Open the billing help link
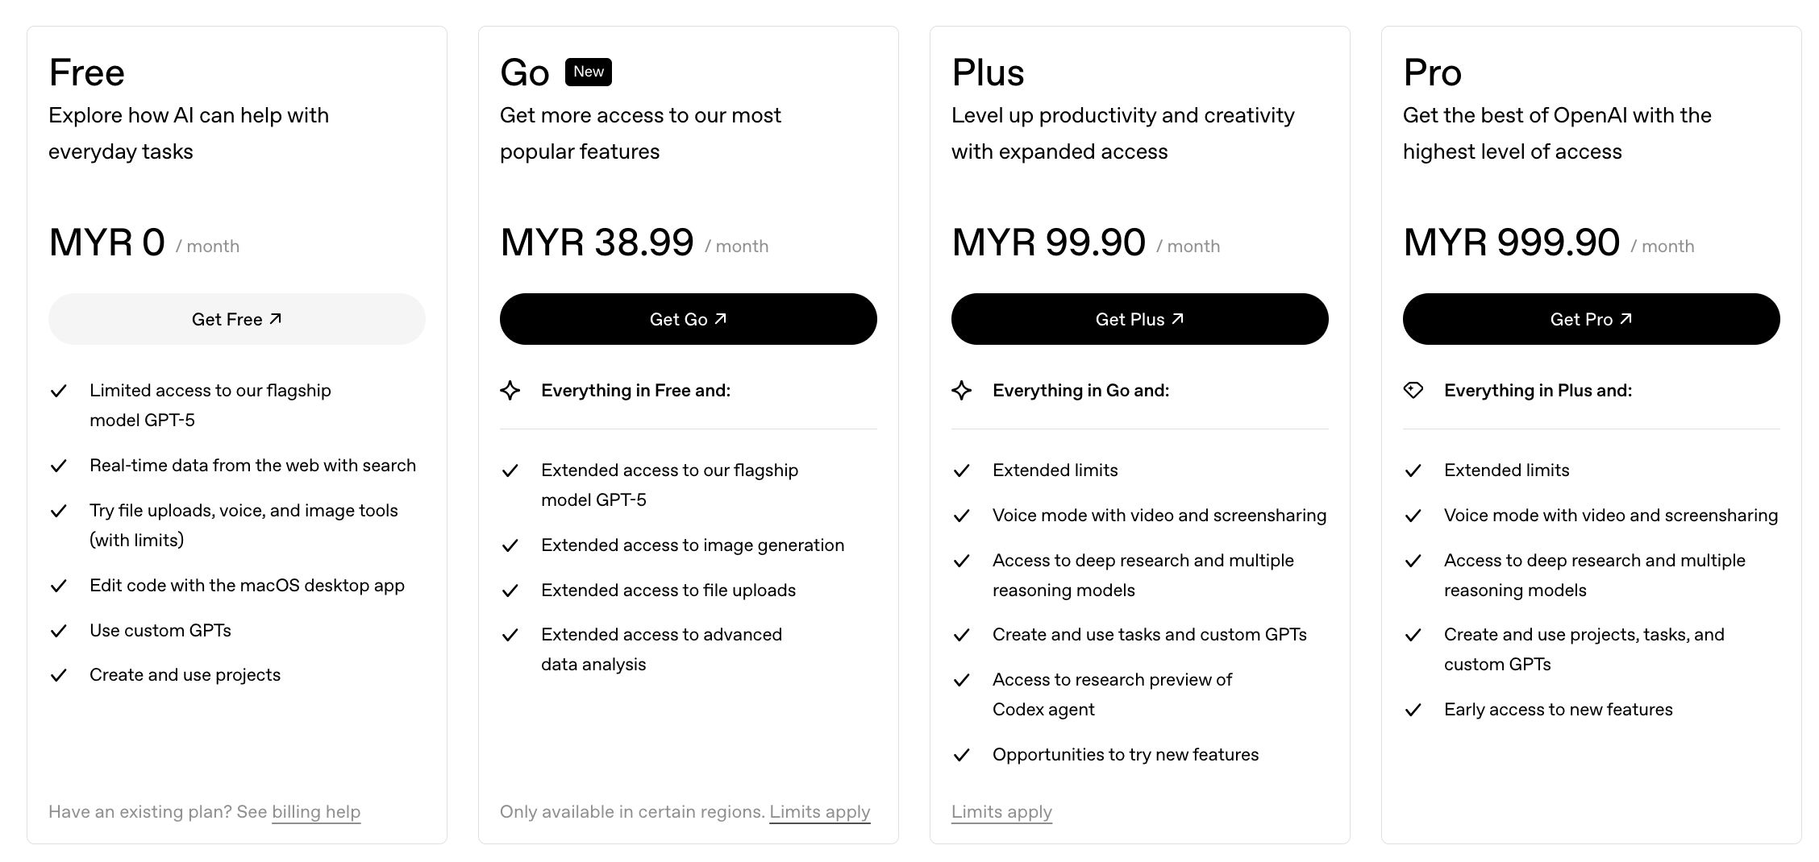The height and width of the screenshot is (862, 1819). (316, 812)
